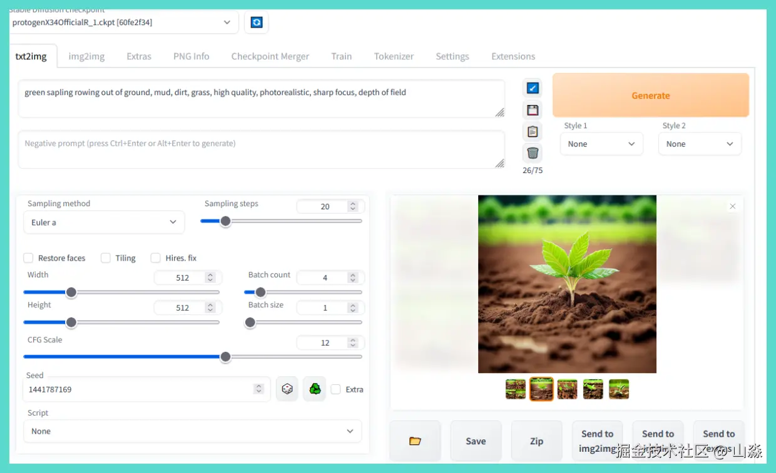Switch to the Train tab
This screenshot has width=776, height=473.
(342, 56)
